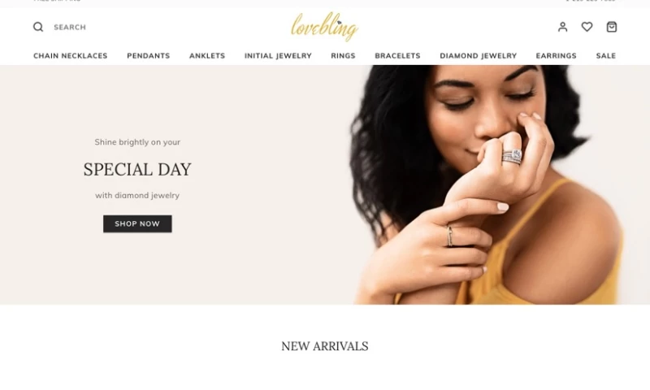Open Chain Necklaces menu
The height and width of the screenshot is (390, 650).
(x=71, y=55)
